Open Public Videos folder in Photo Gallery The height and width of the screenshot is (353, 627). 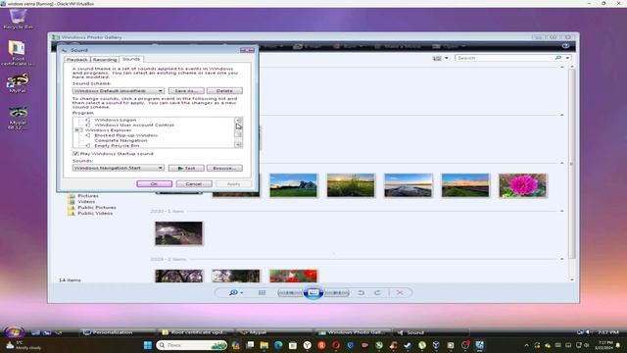95,214
